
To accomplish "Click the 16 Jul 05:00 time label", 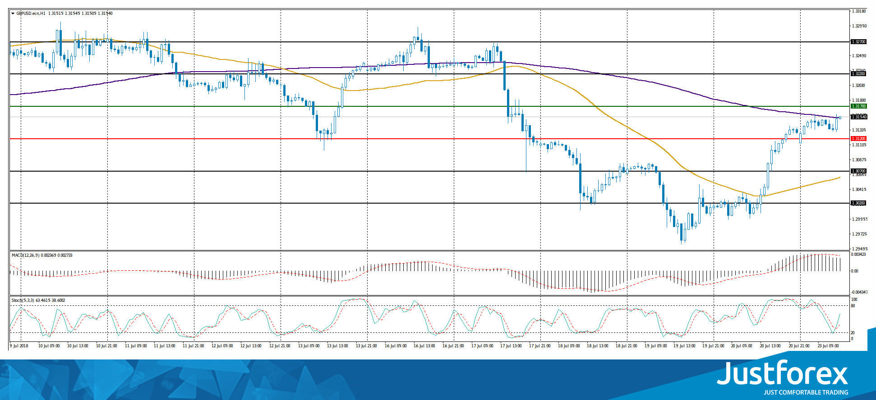I will click(396, 346).
